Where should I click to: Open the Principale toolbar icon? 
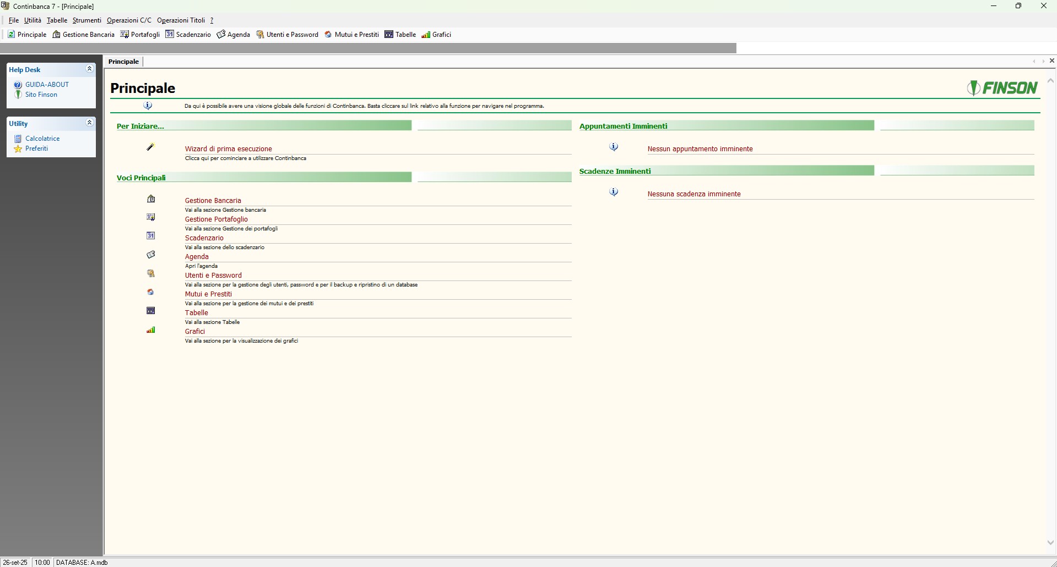click(11, 34)
